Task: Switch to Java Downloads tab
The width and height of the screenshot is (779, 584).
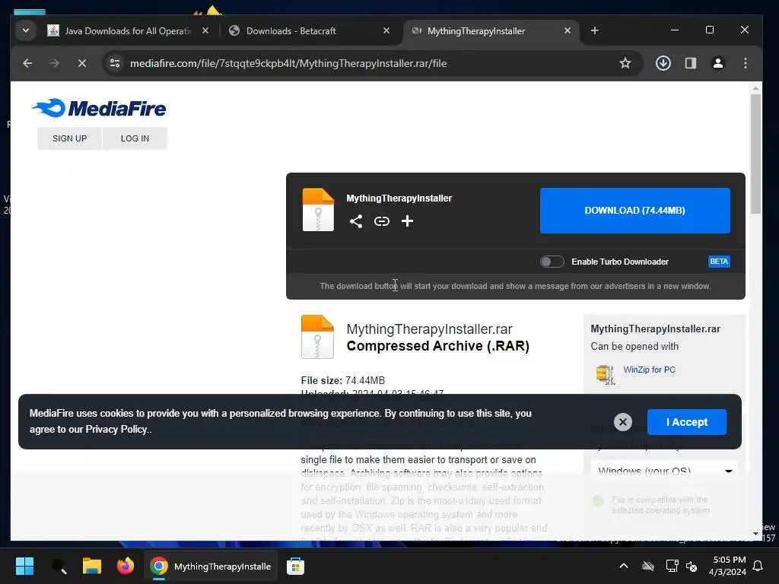Action: click(129, 30)
